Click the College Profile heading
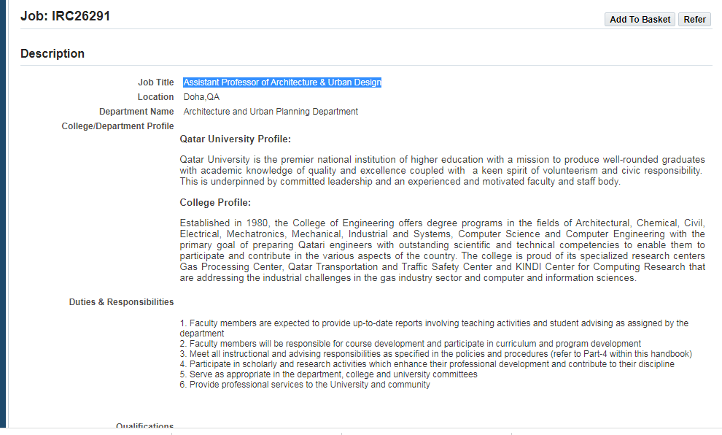The height and width of the screenshot is (435, 722). click(215, 202)
